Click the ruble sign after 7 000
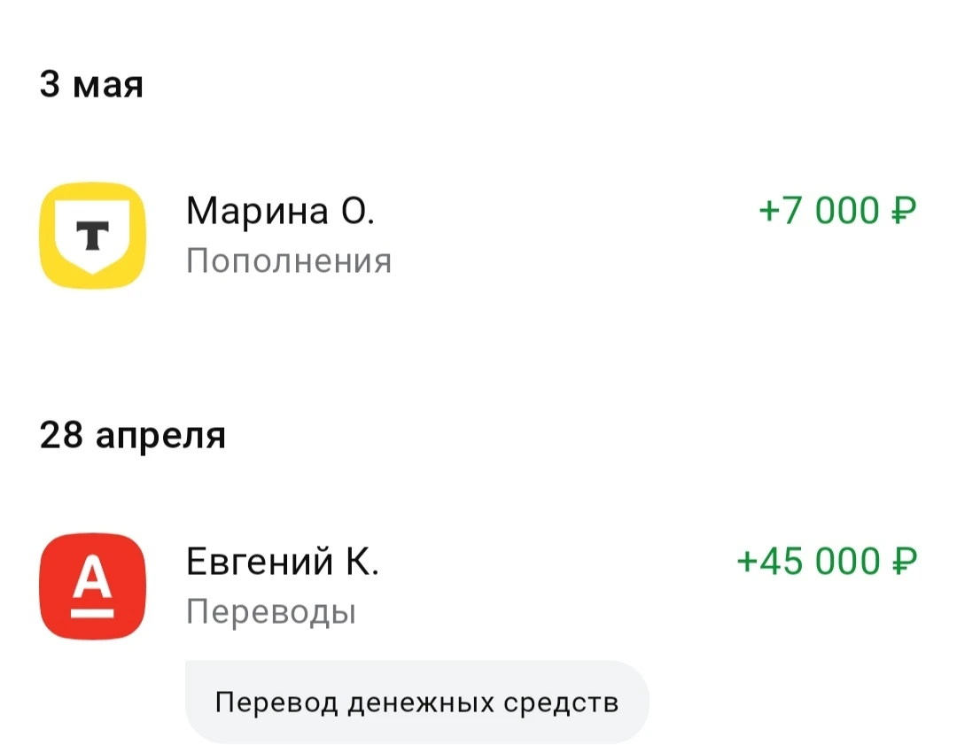 [903, 211]
